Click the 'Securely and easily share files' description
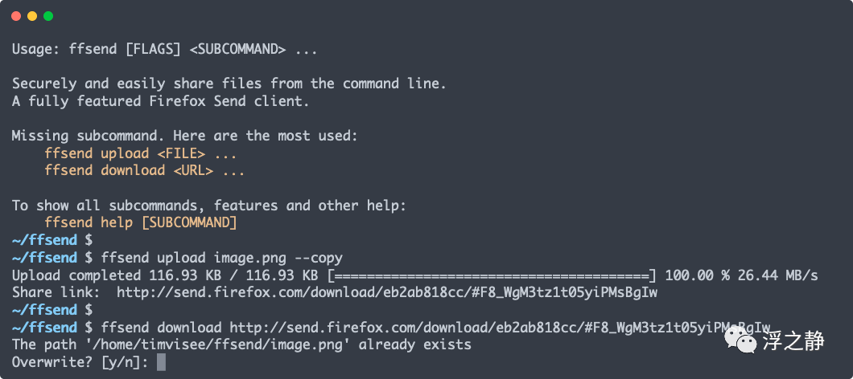The image size is (853, 379). point(229,84)
